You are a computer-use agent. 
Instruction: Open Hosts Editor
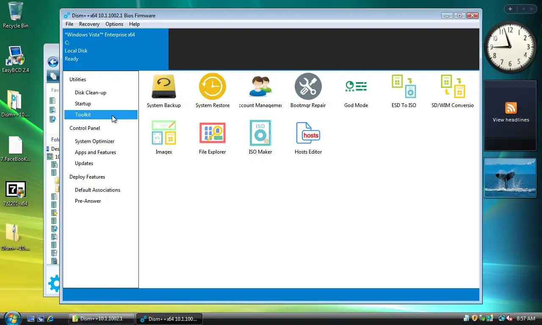click(x=308, y=138)
